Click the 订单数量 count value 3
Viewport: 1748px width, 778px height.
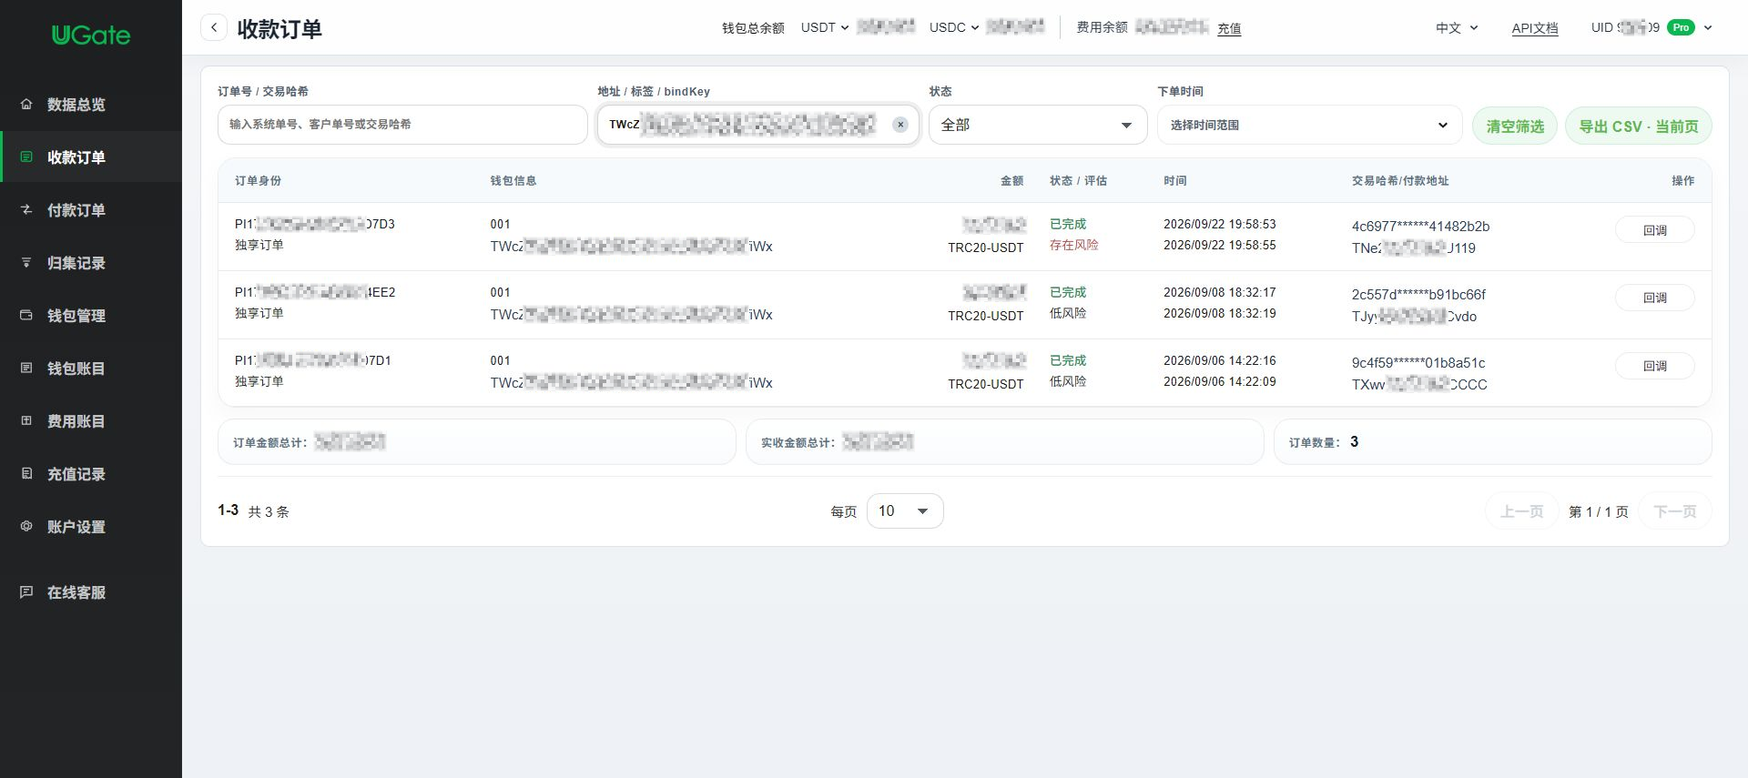(1355, 441)
